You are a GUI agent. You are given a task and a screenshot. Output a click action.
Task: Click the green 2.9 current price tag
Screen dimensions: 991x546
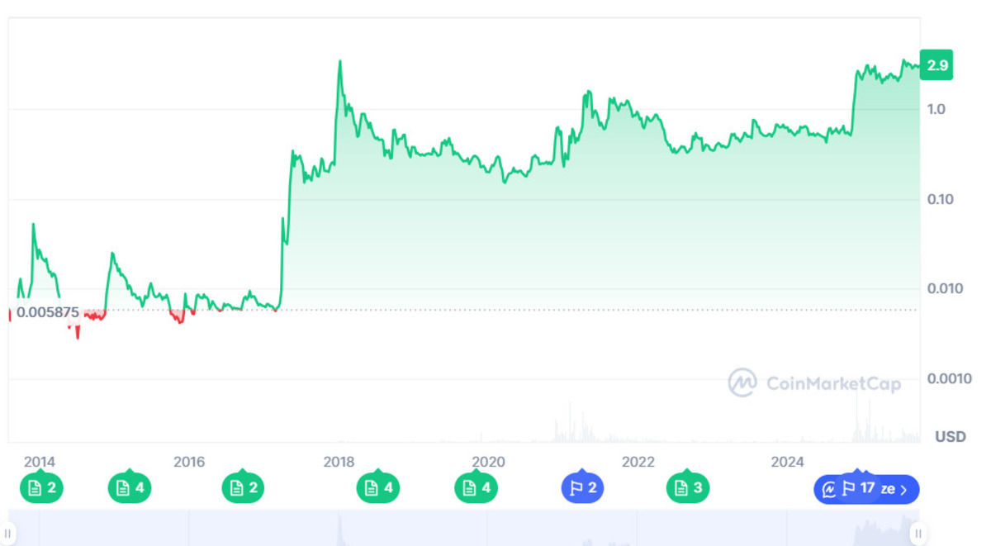click(936, 66)
